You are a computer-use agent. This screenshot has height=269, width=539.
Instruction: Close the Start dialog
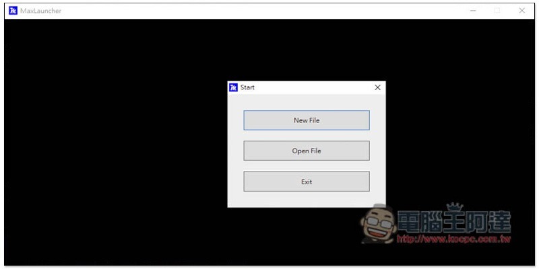[x=377, y=87]
